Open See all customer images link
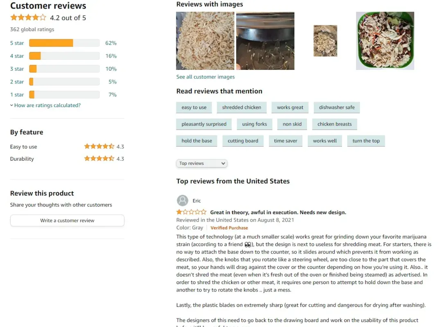Viewport: 442px width, 327px height. pyautogui.click(x=205, y=77)
